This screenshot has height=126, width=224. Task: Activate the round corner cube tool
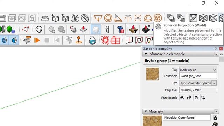39,29
